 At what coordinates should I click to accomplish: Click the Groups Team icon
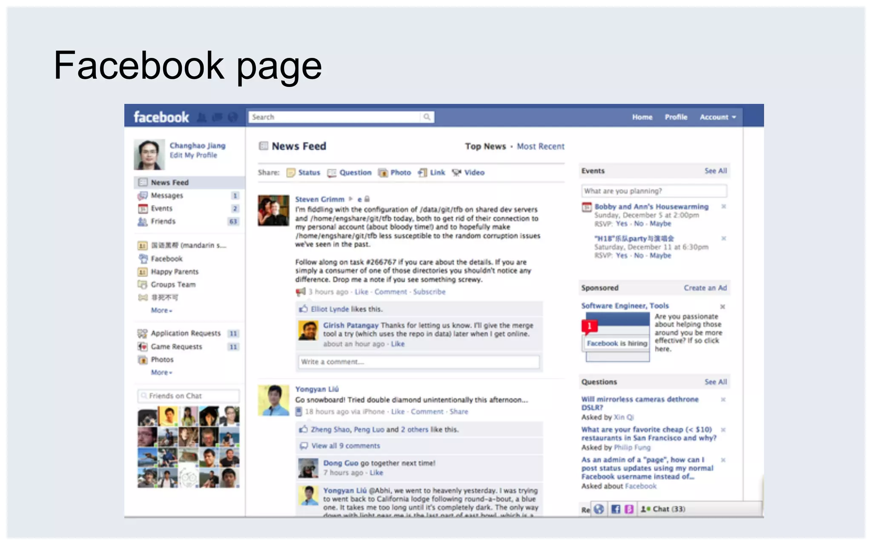tap(143, 284)
